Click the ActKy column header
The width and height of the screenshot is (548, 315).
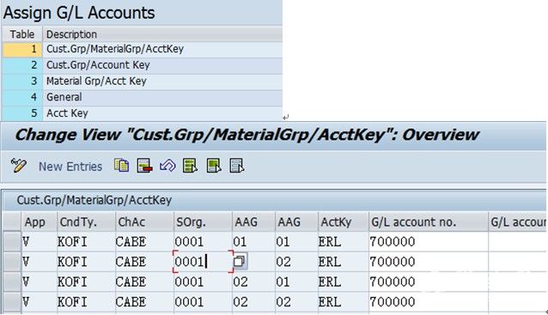click(344, 221)
